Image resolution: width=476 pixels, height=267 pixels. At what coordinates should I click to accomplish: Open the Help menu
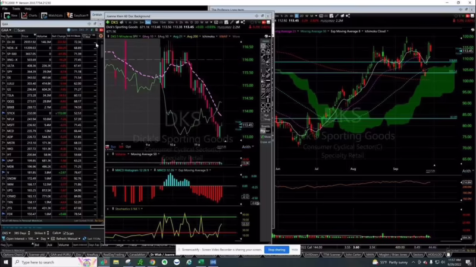point(28,9)
